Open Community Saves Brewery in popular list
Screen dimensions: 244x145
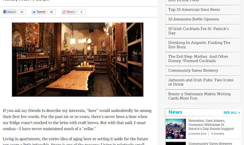coord(193,70)
